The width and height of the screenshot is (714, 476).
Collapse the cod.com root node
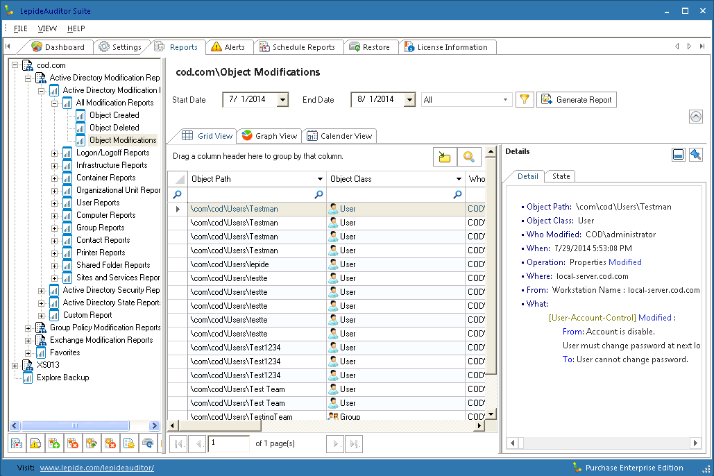pos(15,66)
